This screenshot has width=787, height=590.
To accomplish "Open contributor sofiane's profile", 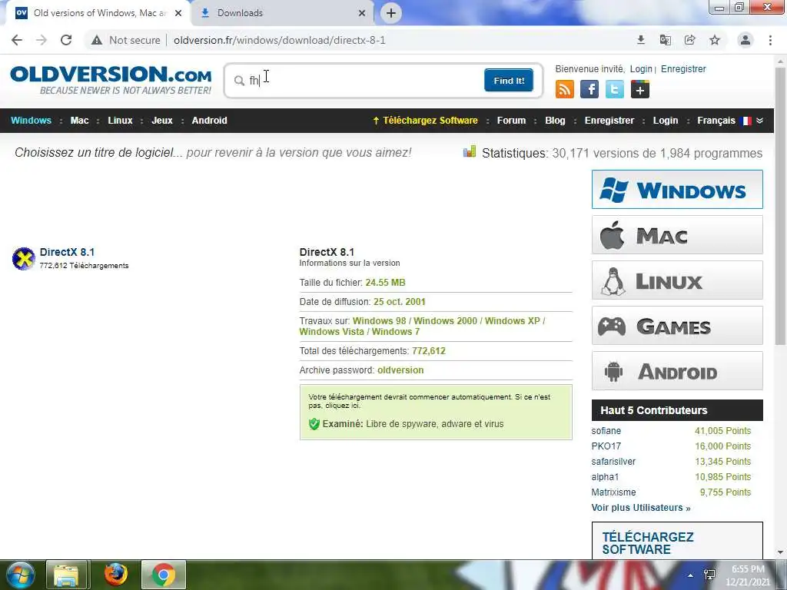I will tap(606, 431).
